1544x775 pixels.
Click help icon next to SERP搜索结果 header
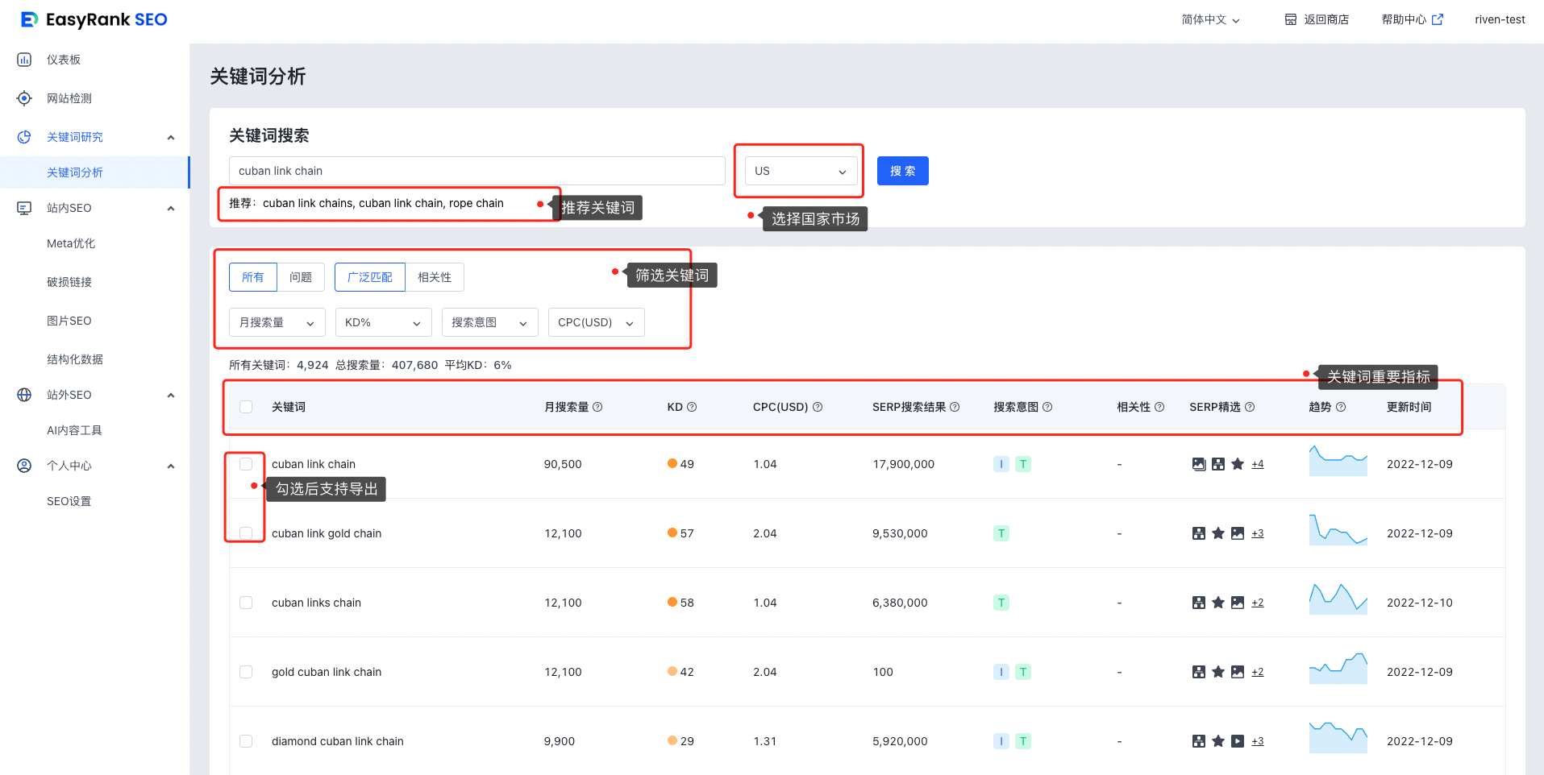955,407
